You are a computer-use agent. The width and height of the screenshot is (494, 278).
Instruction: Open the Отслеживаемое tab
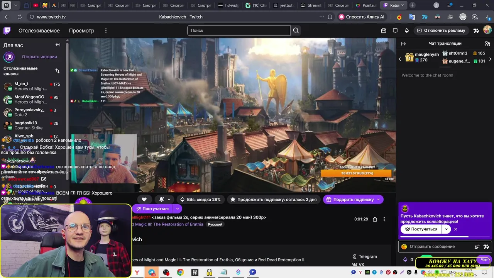39,31
